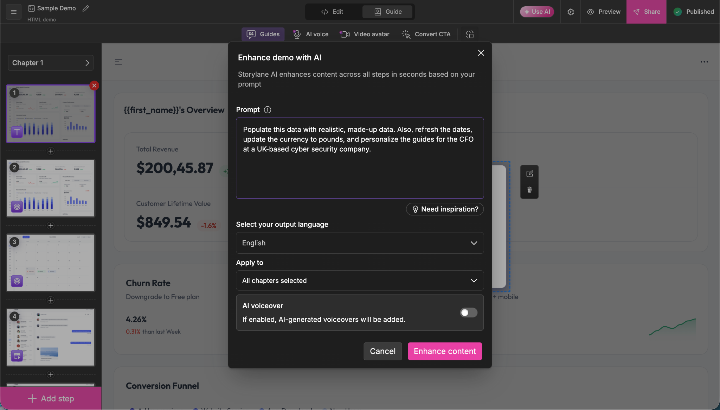Close the Enhance demo with AI dialog
The height and width of the screenshot is (410, 720).
coord(481,53)
